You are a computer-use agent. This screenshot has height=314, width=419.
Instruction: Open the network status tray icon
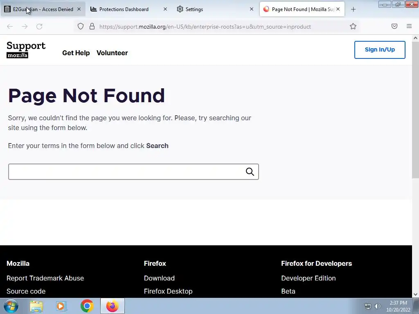pyautogui.click(x=368, y=306)
